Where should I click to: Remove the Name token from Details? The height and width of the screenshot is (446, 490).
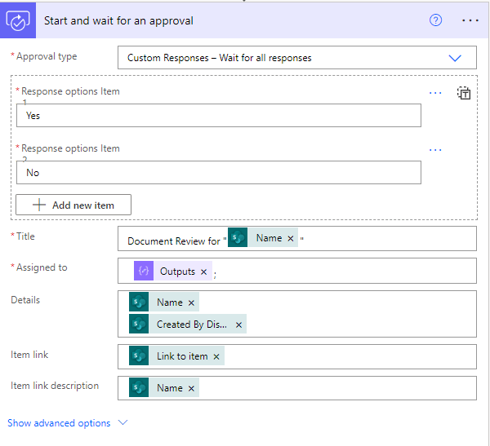tap(191, 302)
